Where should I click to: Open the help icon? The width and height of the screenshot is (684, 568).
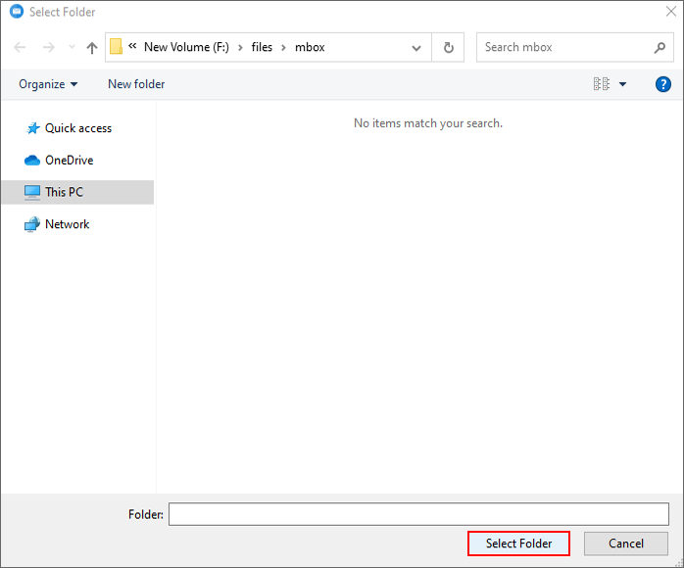(x=663, y=84)
